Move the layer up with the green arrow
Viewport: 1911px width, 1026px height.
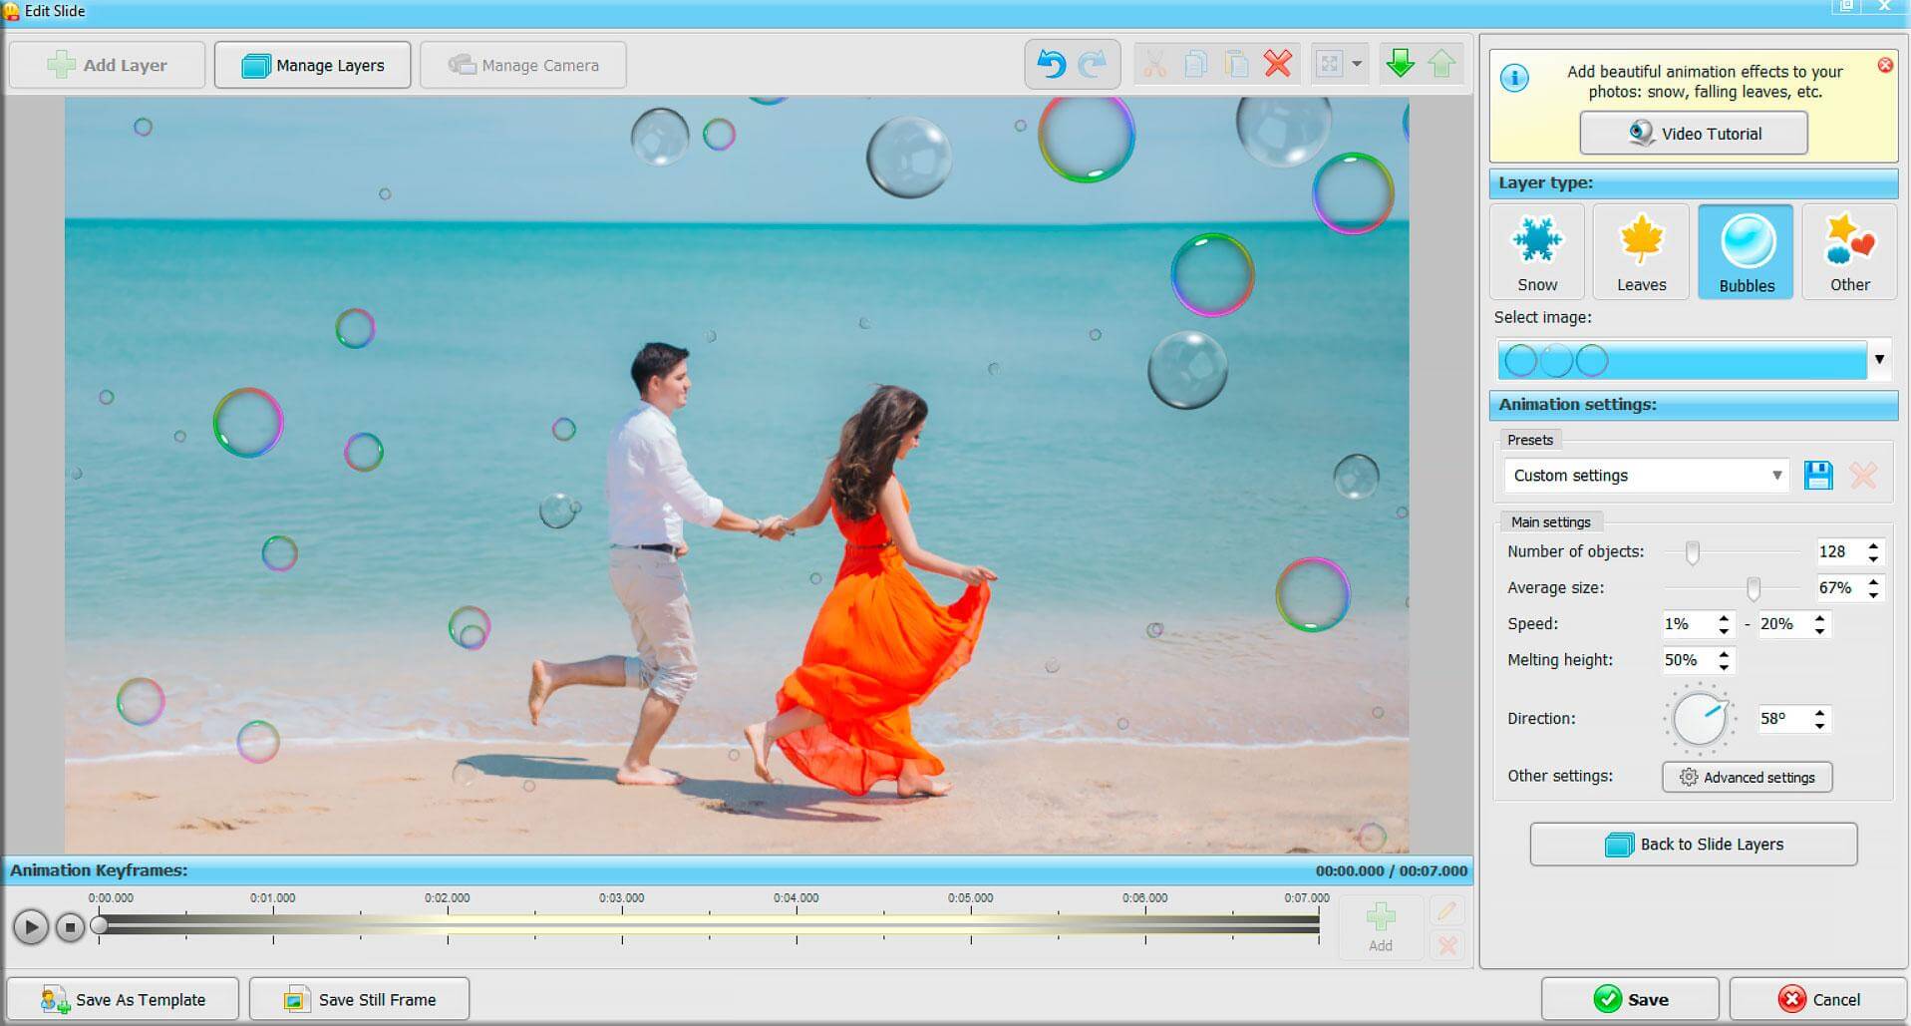tap(1442, 64)
